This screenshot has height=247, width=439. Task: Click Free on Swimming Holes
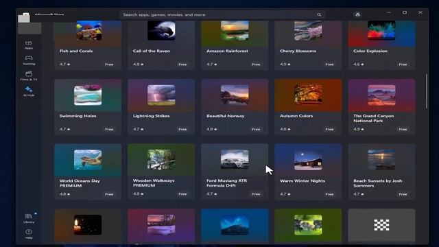pyautogui.click(x=109, y=130)
